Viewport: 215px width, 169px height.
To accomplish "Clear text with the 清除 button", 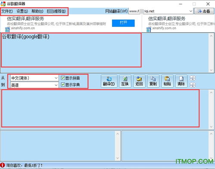I will (181, 81).
